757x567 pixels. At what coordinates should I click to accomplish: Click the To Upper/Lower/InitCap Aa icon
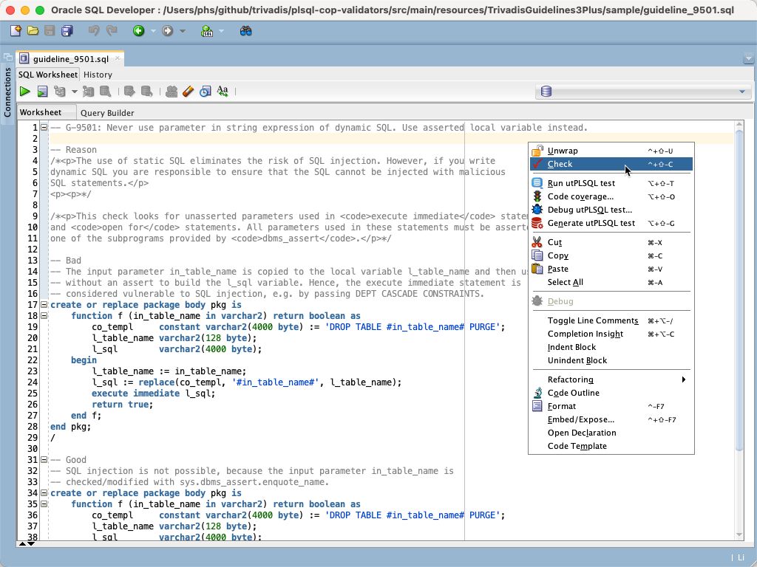pos(223,91)
